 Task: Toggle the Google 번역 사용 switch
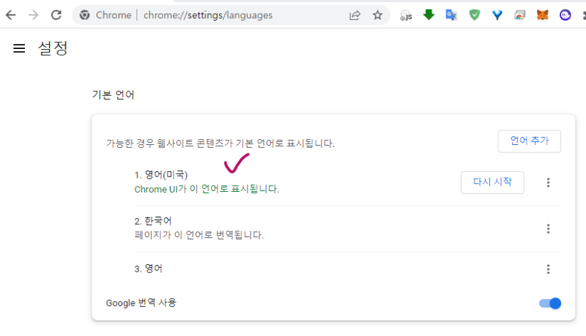(550, 303)
